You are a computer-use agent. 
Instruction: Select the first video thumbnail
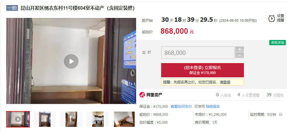coord(18,119)
